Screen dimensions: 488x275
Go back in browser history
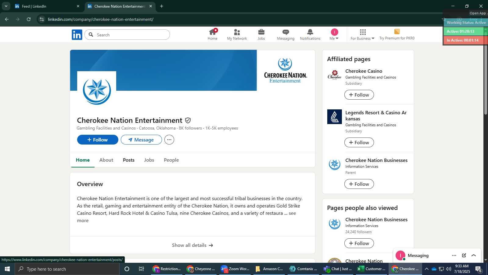7,19
